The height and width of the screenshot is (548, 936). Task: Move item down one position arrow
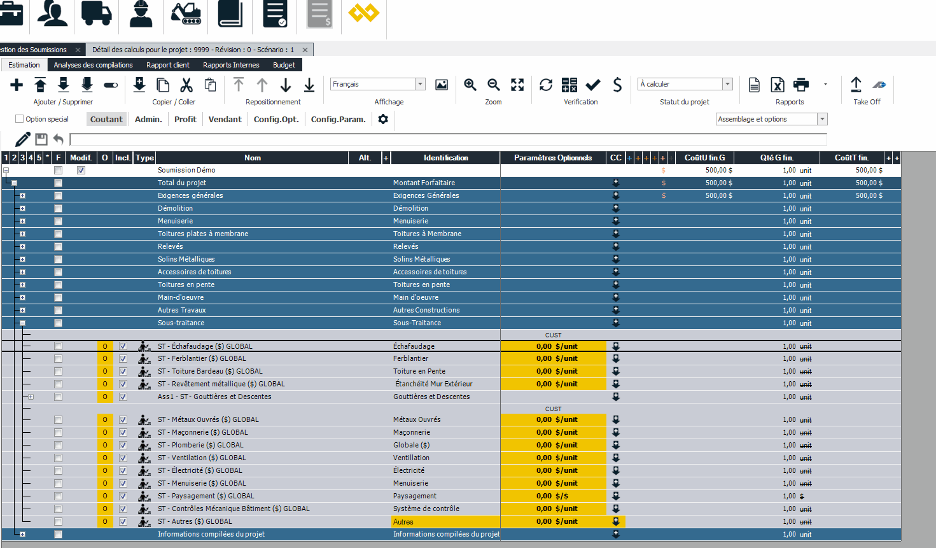tap(286, 85)
